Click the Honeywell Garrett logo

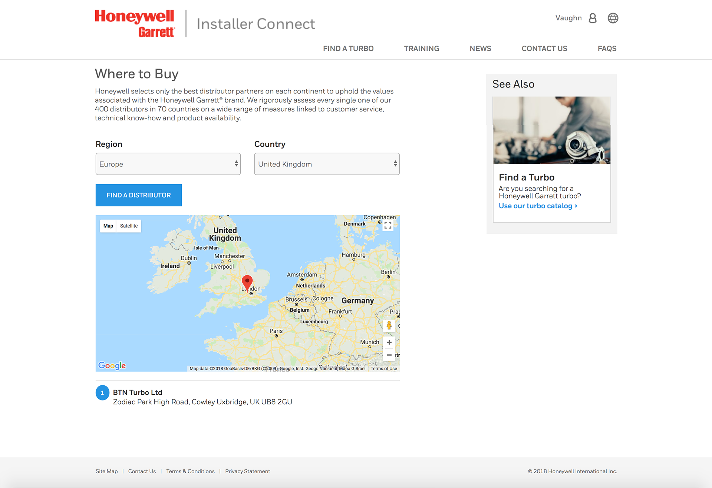point(134,23)
